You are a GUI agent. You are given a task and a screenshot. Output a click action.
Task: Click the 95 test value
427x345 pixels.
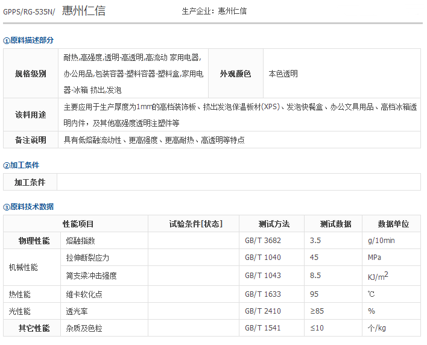[314, 294]
